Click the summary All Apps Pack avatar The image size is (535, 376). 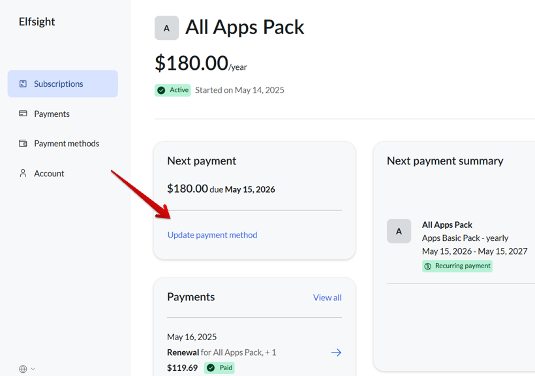399,231
